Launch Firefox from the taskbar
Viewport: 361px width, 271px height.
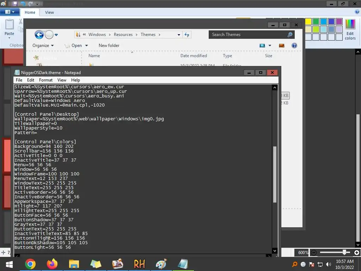click(52, 264)
